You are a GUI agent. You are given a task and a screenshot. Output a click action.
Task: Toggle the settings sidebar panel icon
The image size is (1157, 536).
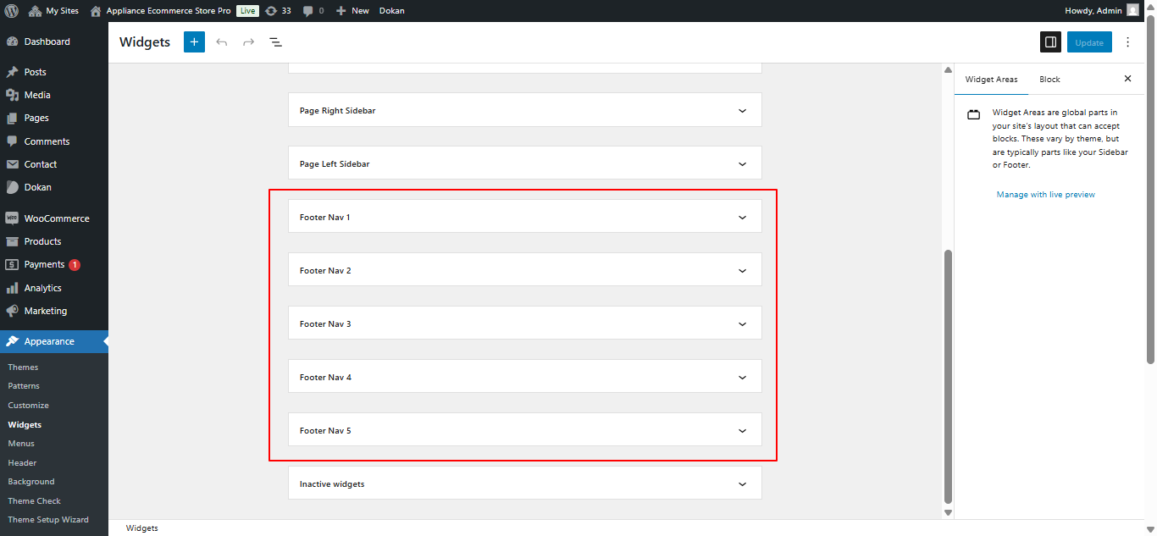click(1050, 41)
